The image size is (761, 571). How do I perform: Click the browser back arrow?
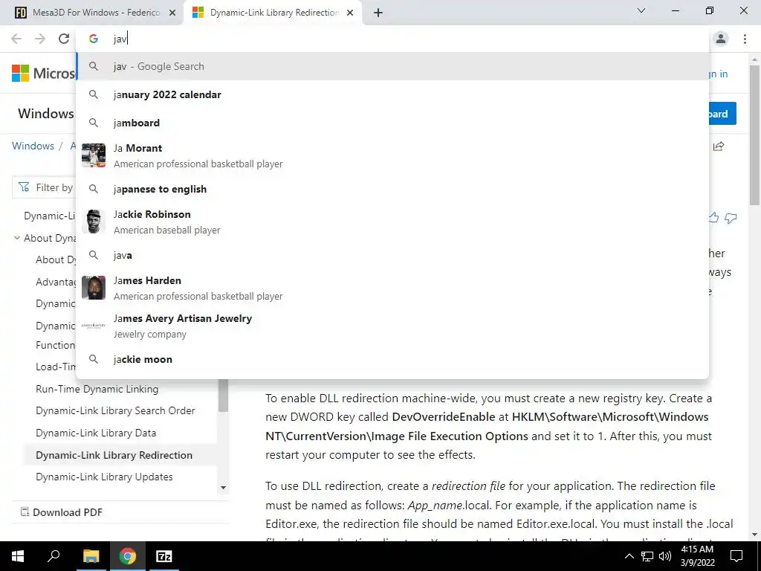[x=16, y=39]
